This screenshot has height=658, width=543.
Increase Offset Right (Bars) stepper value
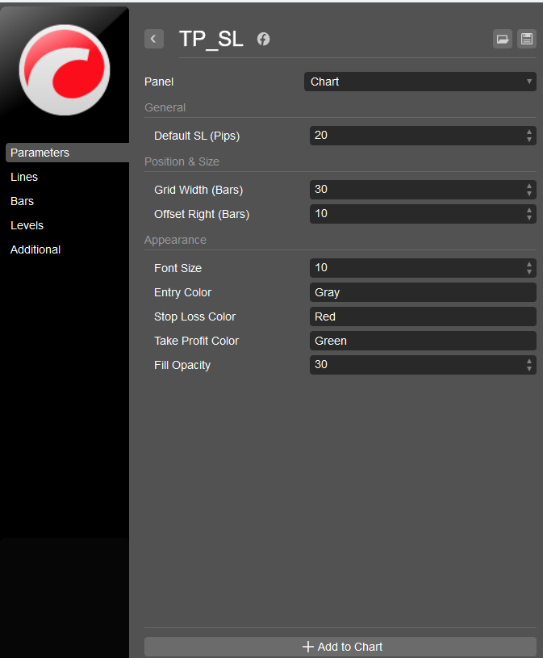(529, 210)
